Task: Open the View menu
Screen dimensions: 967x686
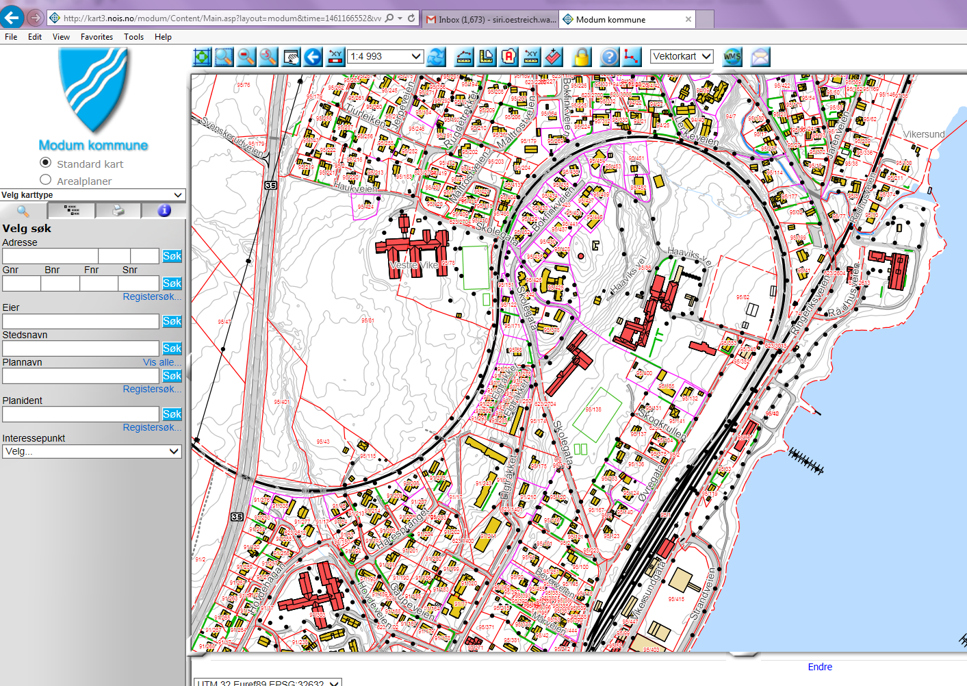Action: click(x=61, y=37)
